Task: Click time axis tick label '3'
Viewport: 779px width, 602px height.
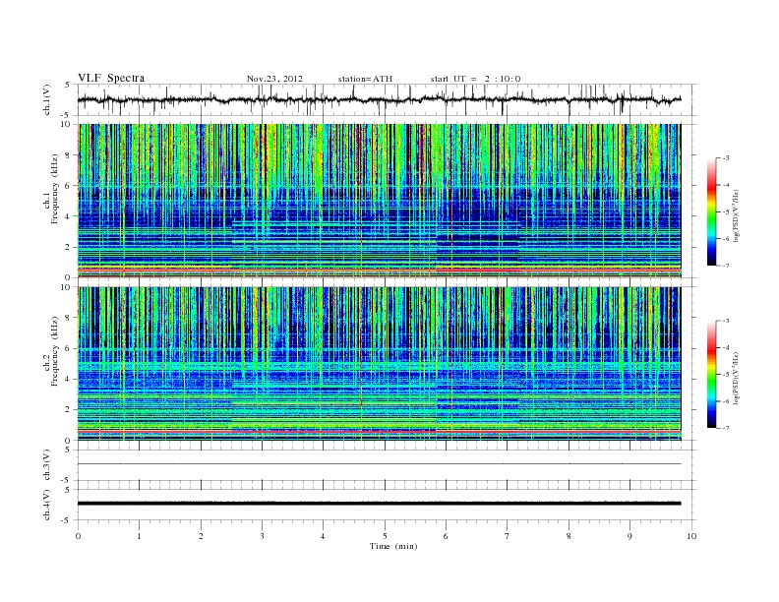Action: pyautogui.click(x=262, y=536)
